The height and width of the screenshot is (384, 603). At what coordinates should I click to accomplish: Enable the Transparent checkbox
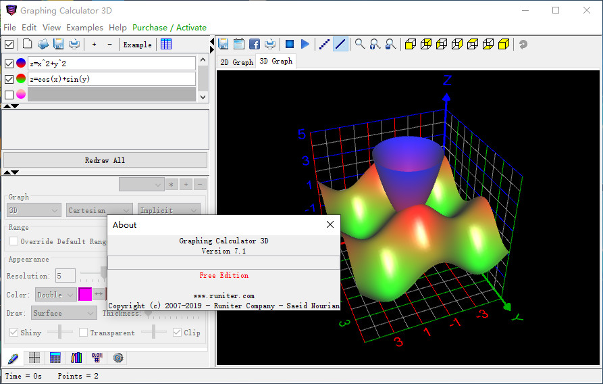[84, 333]
